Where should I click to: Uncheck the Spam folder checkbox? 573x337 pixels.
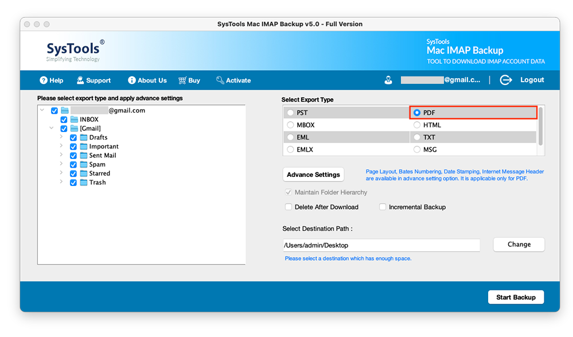point(73,165)
